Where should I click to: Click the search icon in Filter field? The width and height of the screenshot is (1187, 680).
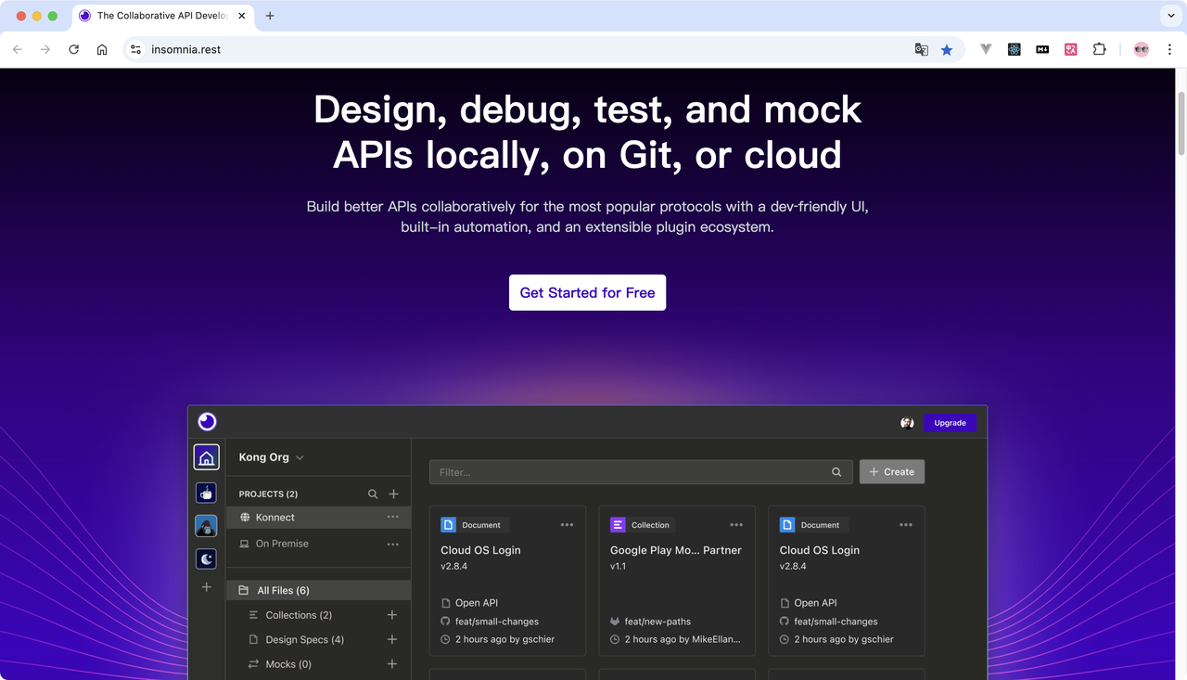coord(836,472)
